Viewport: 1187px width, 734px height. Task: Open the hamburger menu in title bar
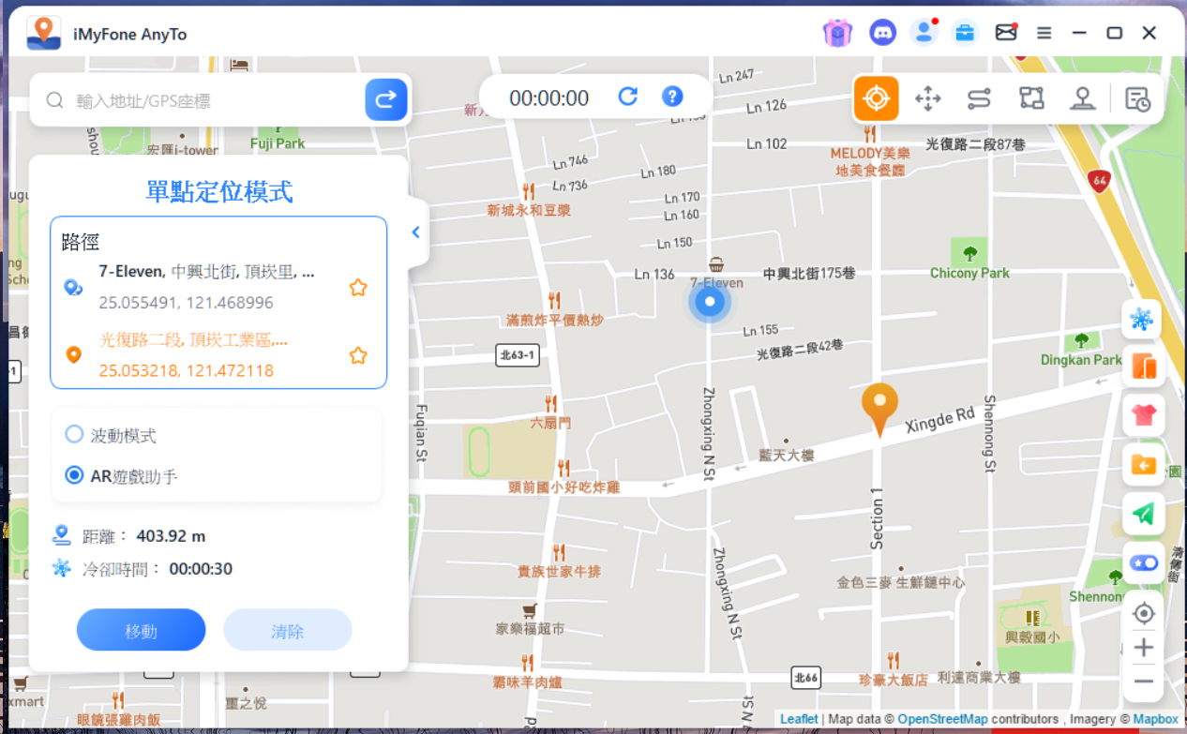point(1044,33)
